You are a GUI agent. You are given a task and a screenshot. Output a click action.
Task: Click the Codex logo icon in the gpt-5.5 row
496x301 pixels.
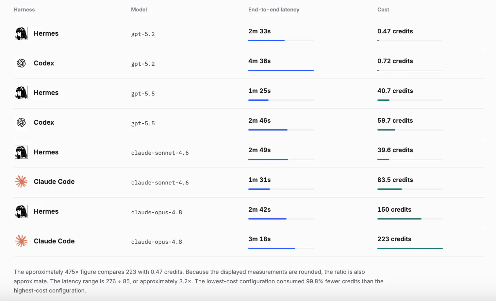pyautogui.click(x=21, y=122)
